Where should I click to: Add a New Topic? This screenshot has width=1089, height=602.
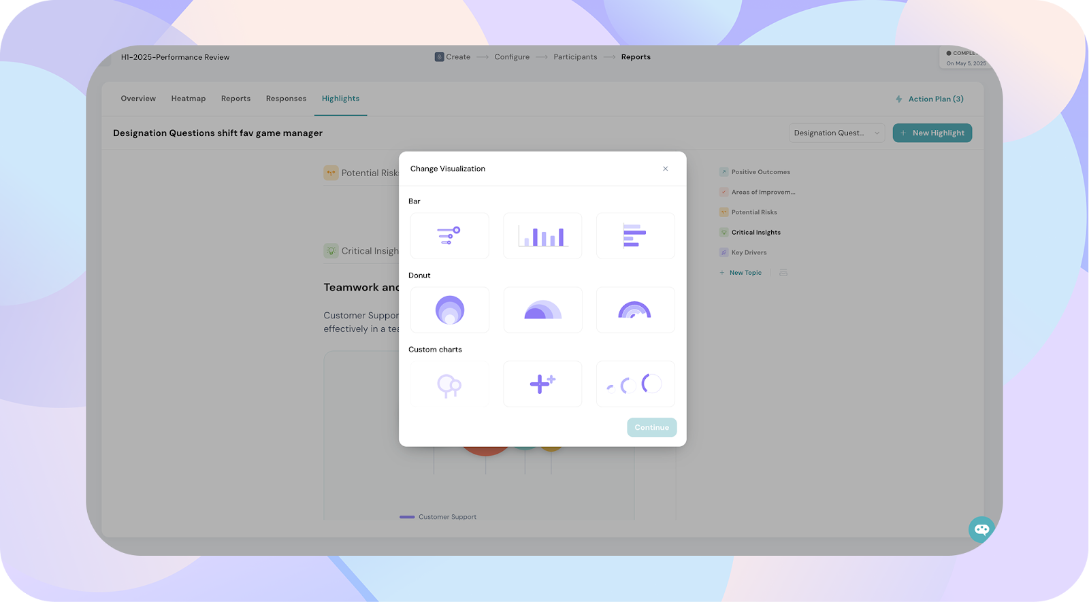[x=741, y=273]
